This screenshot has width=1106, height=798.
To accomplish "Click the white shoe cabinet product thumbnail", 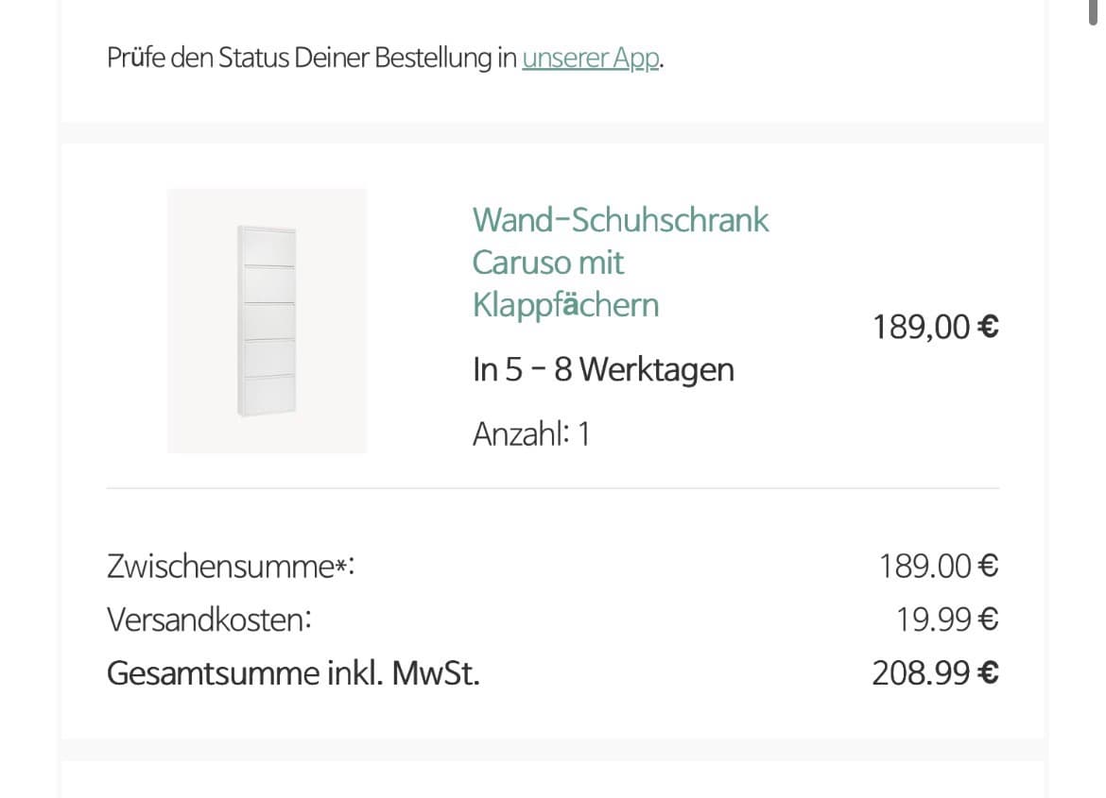I will tap(267, 321).
